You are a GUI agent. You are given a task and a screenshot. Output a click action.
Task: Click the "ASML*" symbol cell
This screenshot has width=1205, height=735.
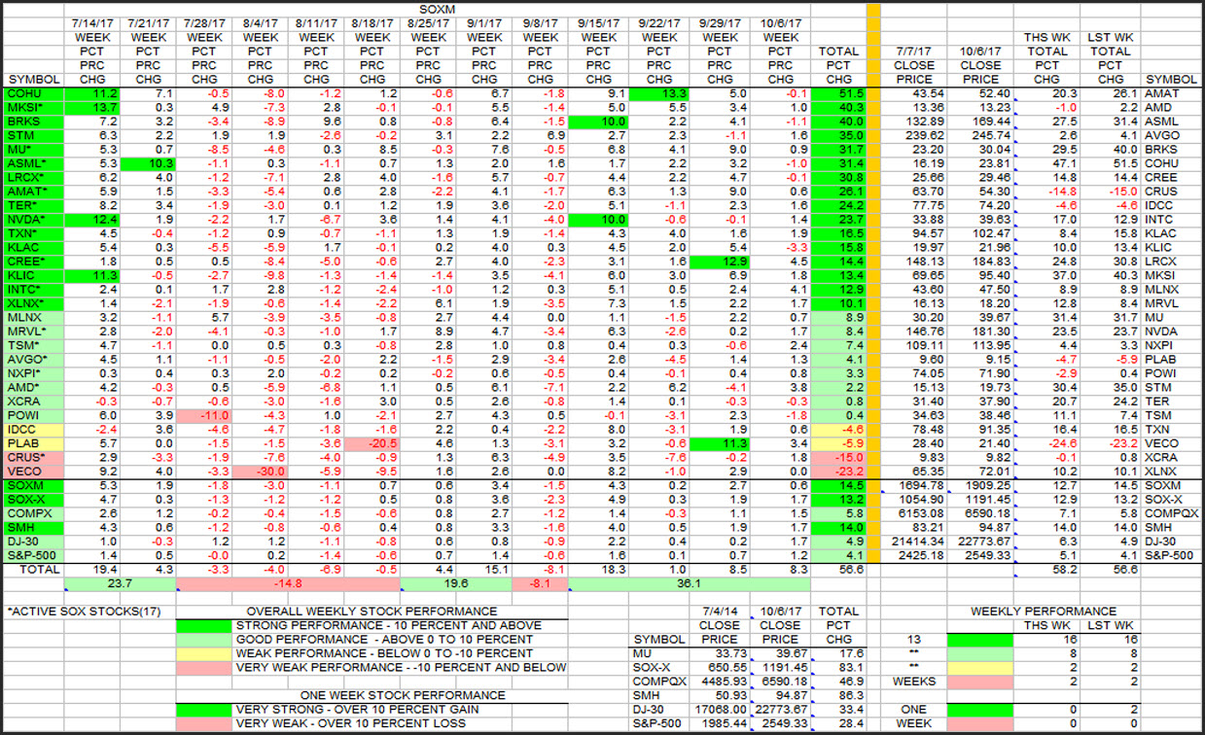pyautogui.click(x=34, y=163)
